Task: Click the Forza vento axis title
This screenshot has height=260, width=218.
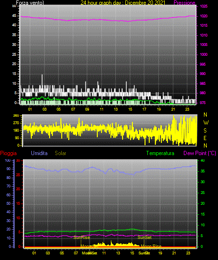Action: tap(30, 3)
